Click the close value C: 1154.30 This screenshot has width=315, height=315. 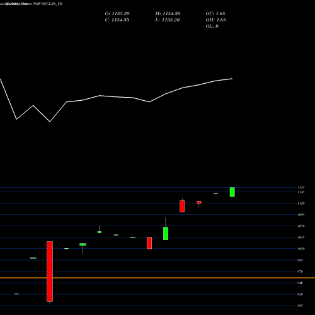click(117, 20)
